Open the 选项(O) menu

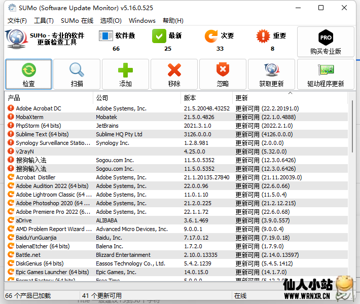pos(111,21)
